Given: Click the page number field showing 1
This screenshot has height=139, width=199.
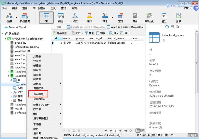Looking at the screenshot, I should point(116,131).
